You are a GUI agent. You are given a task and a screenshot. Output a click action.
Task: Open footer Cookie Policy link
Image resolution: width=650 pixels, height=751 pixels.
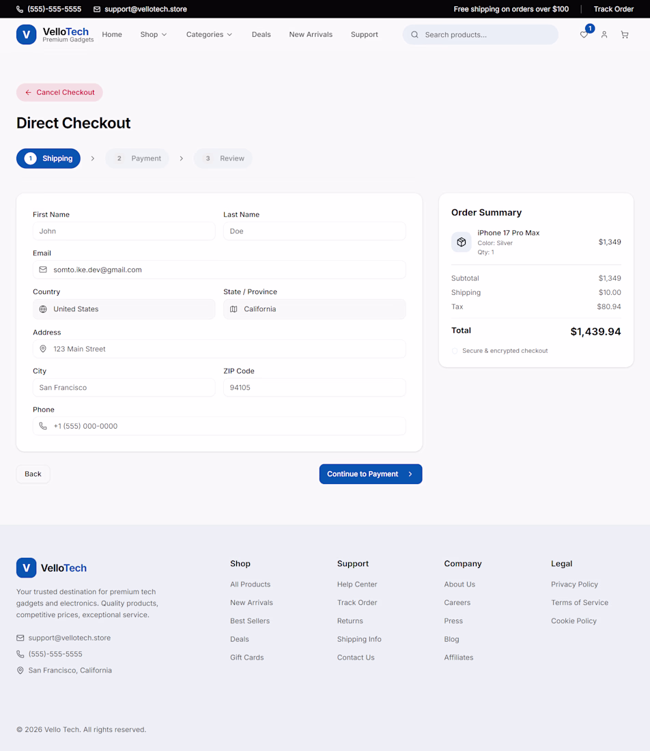click(x=574, y=621)
